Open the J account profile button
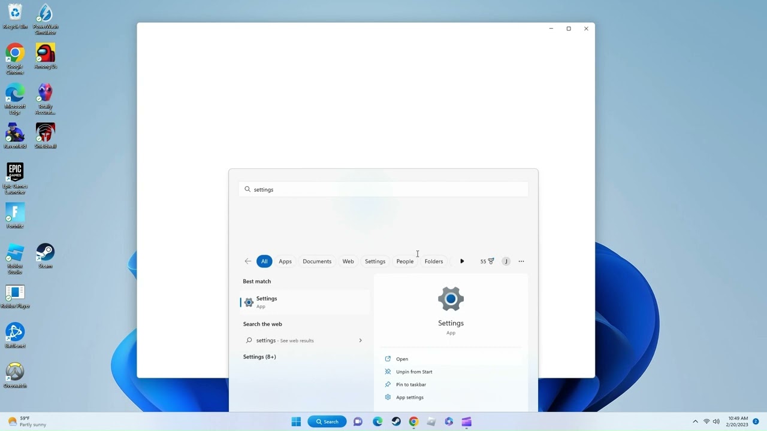The height and width of the screenshot is (431, 767). [506, 261]
